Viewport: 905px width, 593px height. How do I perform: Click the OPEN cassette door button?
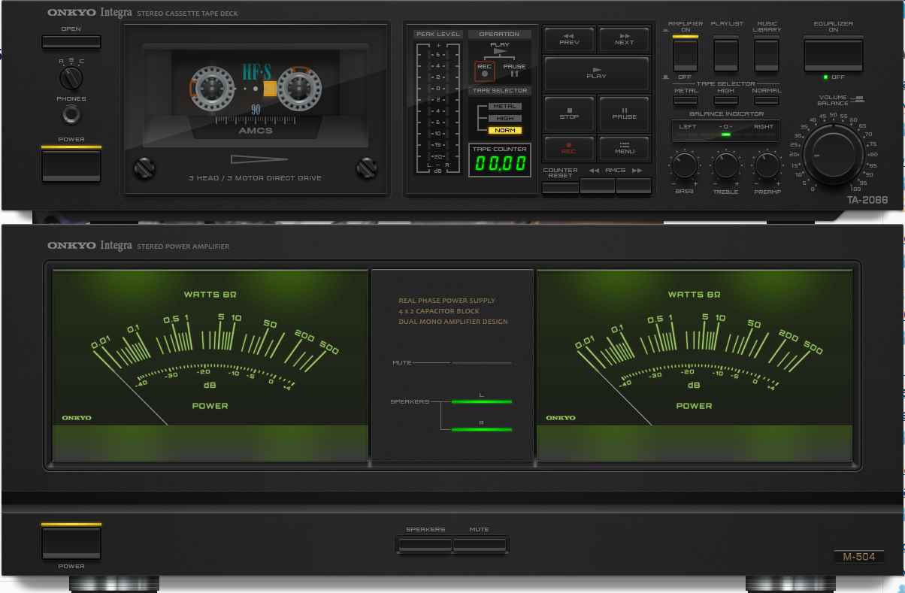[71, 41]
